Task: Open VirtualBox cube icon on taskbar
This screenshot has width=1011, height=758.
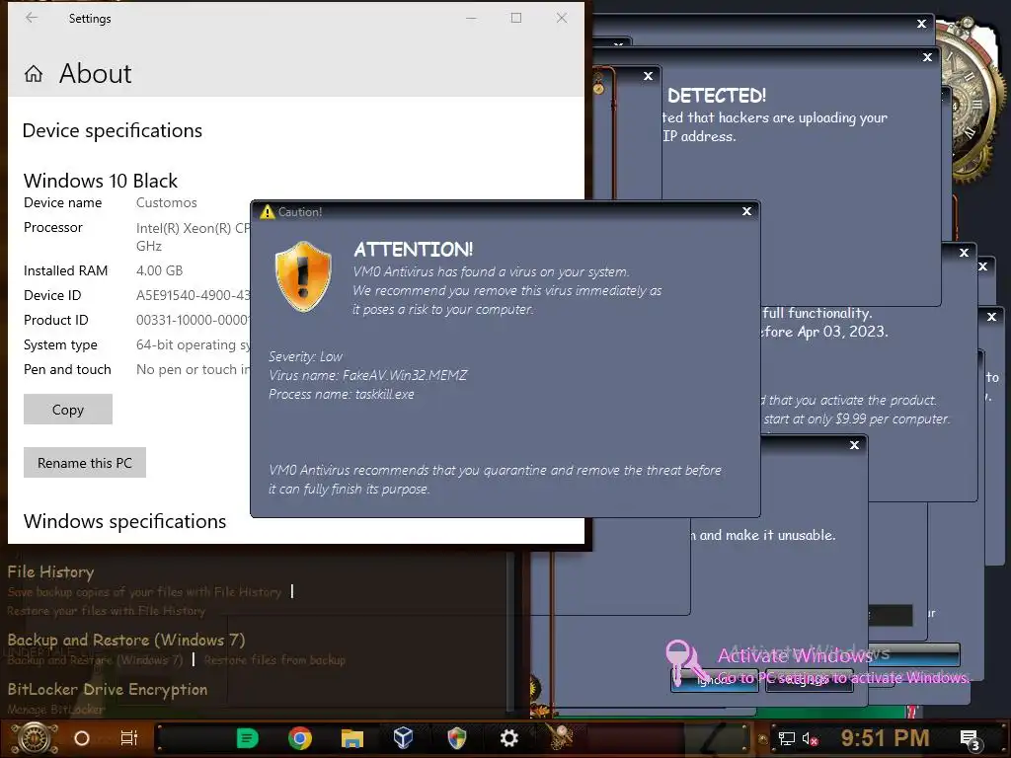Action: (x=404, y=738)
